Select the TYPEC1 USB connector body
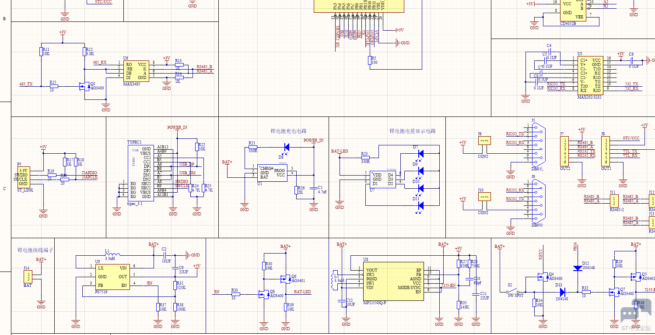Viewport: 655px width, 335px height. point(140,173)
